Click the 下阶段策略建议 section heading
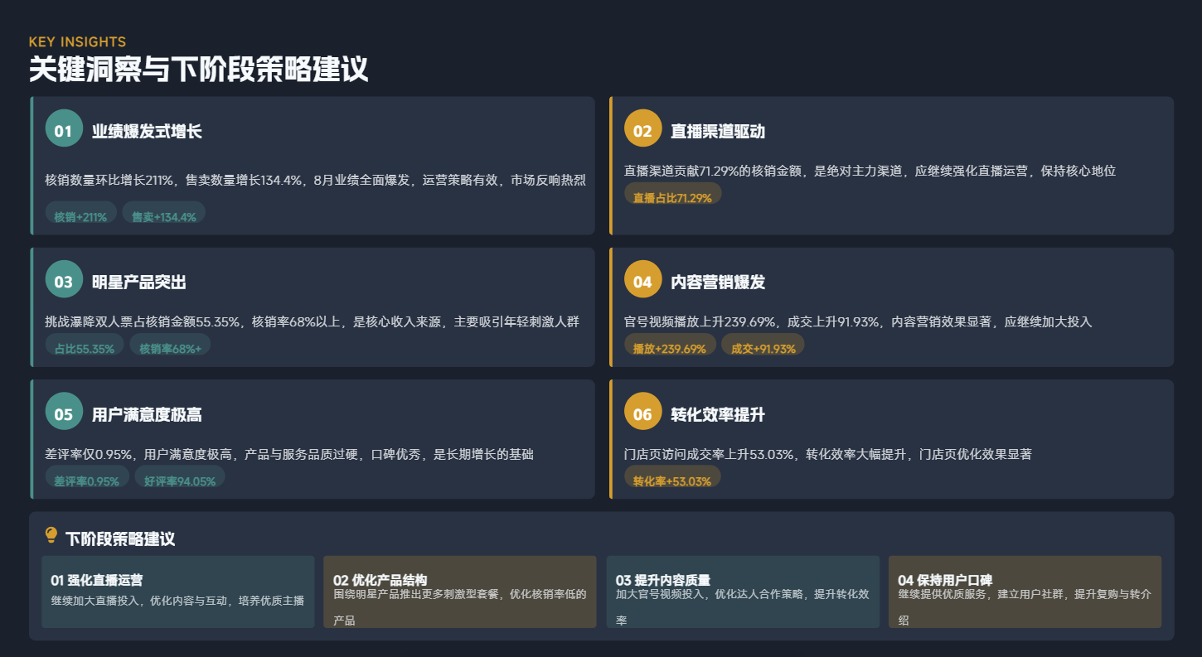 (120, 539)
